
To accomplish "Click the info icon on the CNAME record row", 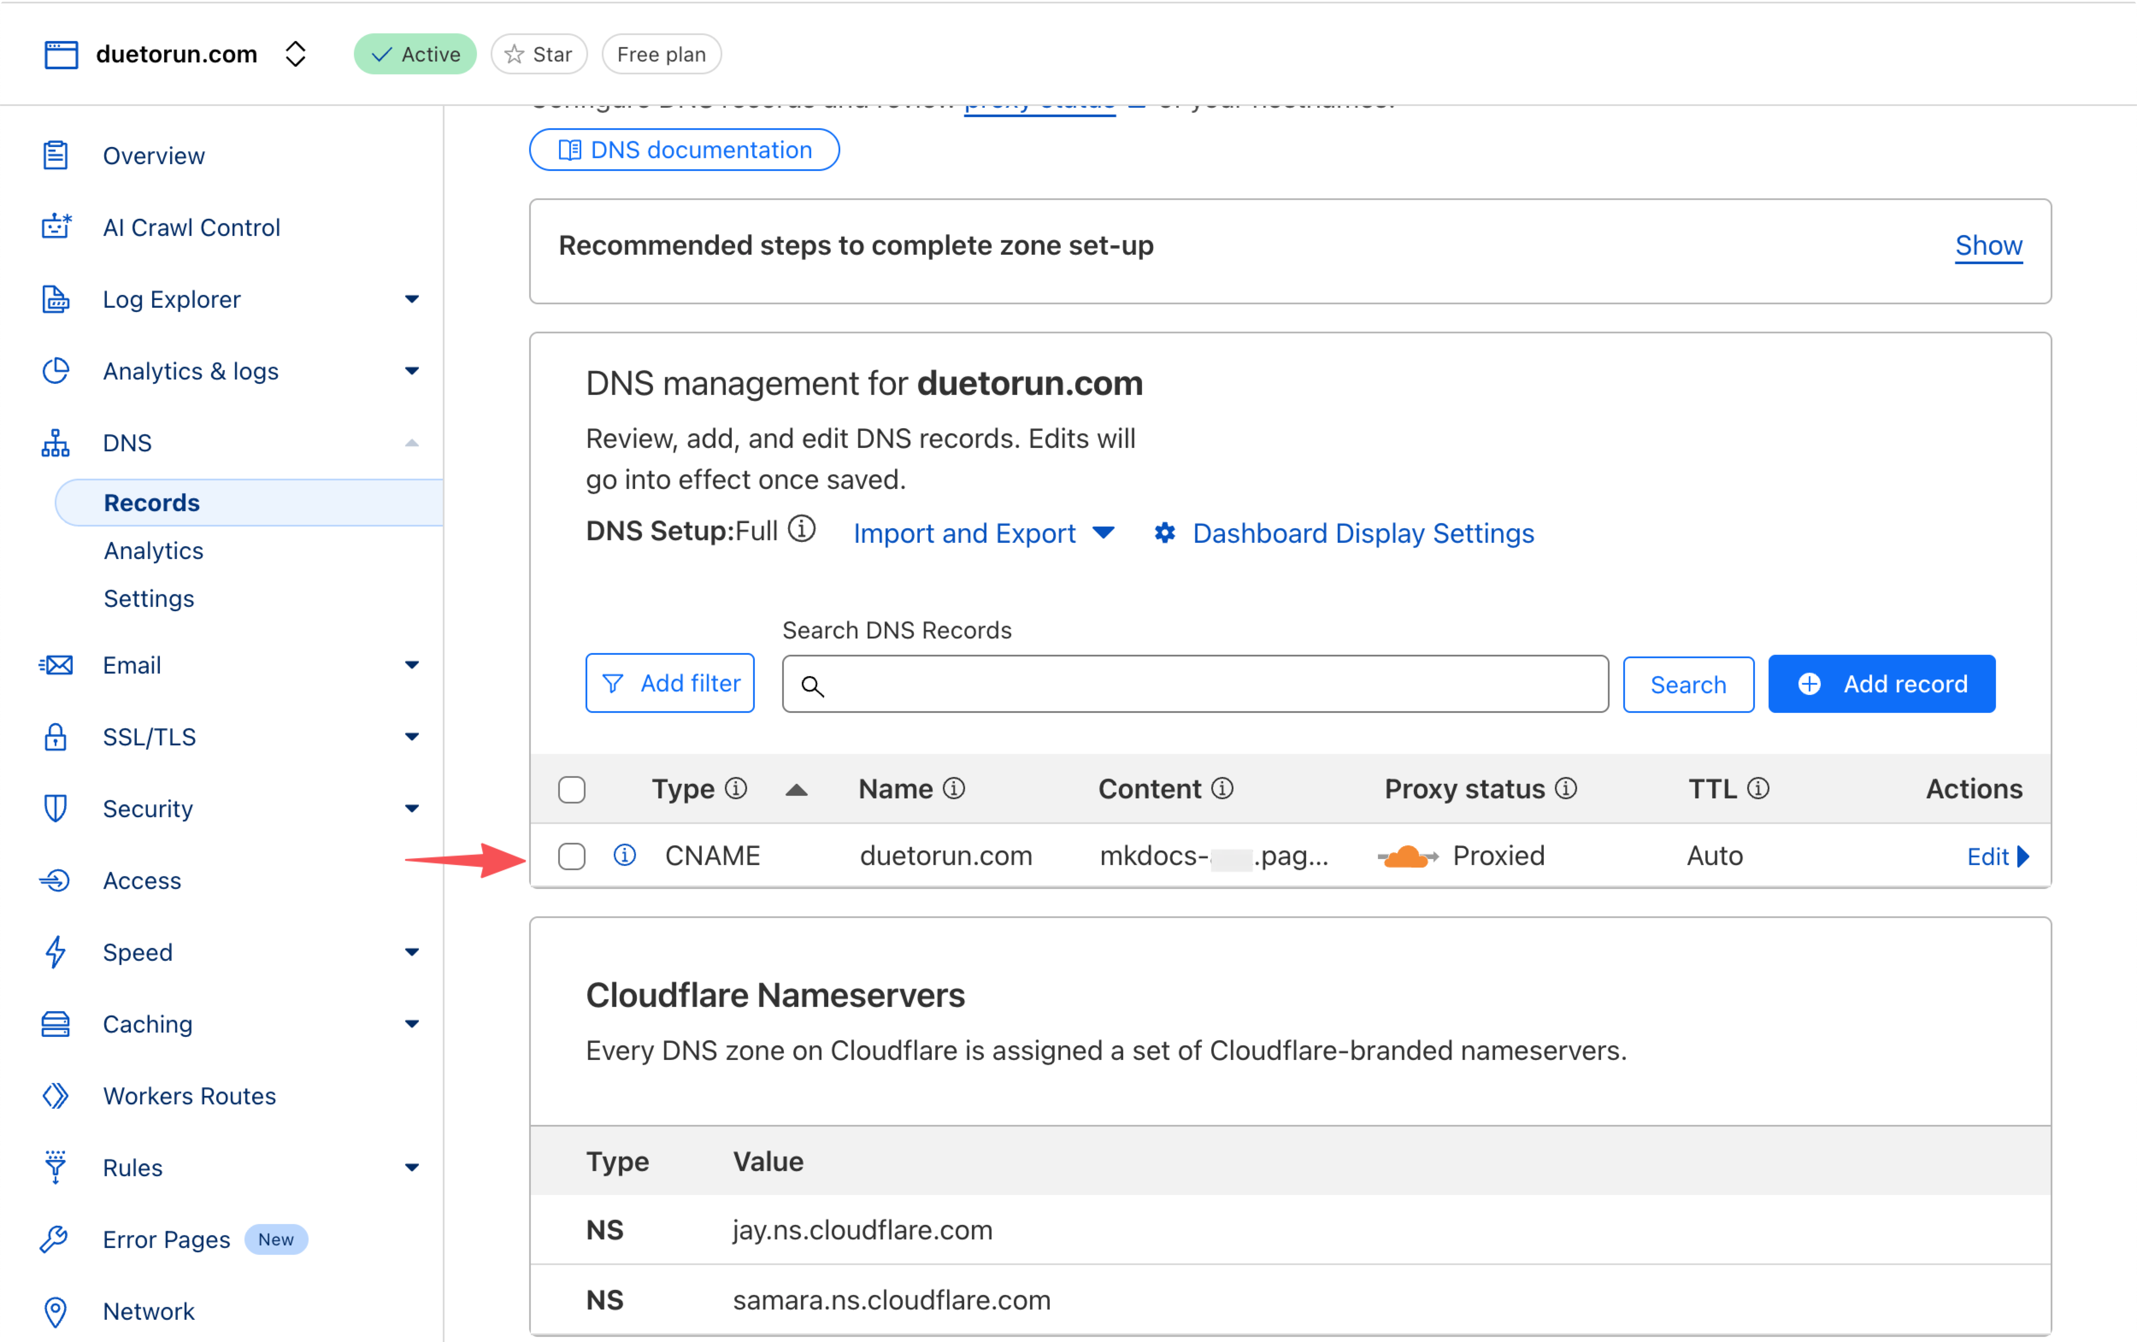I will coord(625,855).
